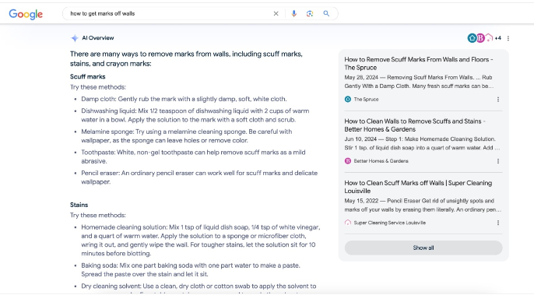Click the 'Homemade cleaning solution' bullet text
The width and height of the screenshot is (534, 295).
(x=201, y=241)
